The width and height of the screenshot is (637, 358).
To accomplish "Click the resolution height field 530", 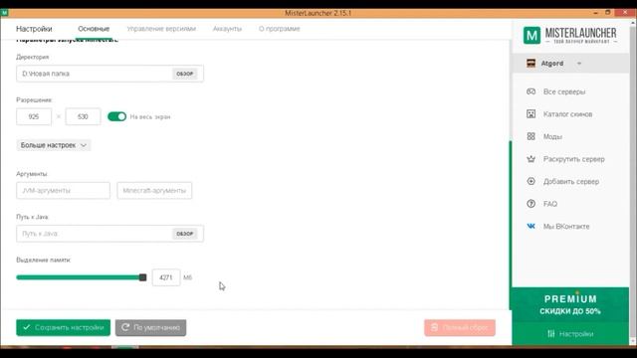I will (83, 117).
